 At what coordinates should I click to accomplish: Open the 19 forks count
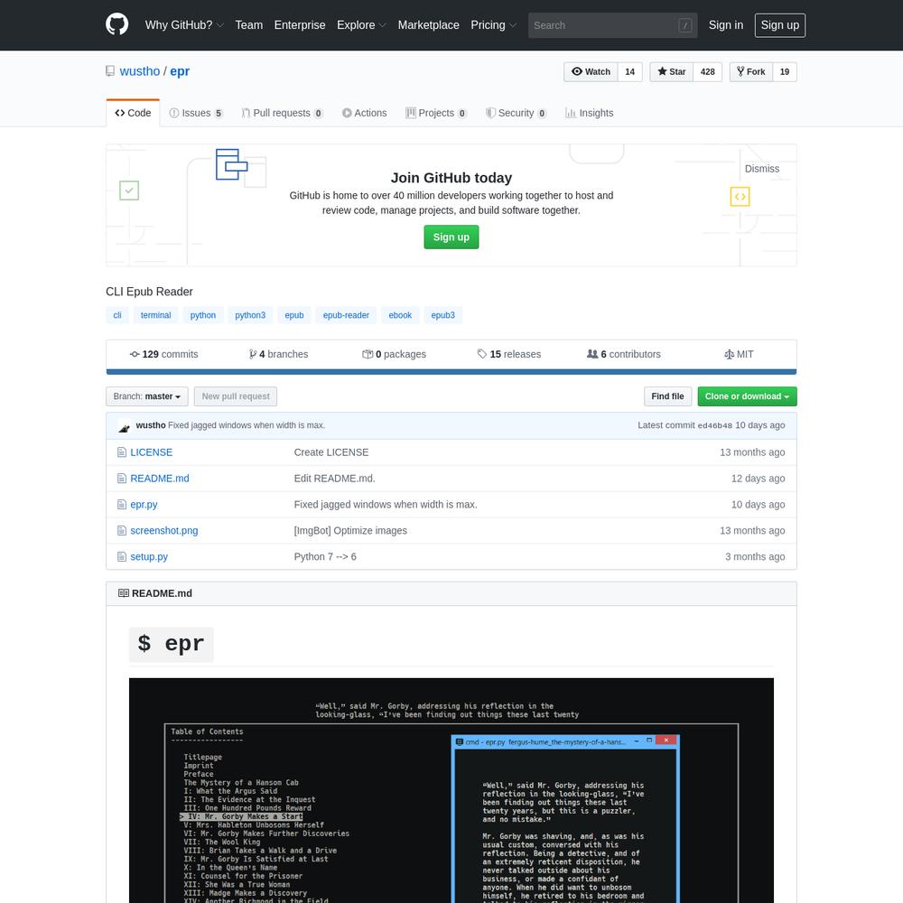pos(785,72)
